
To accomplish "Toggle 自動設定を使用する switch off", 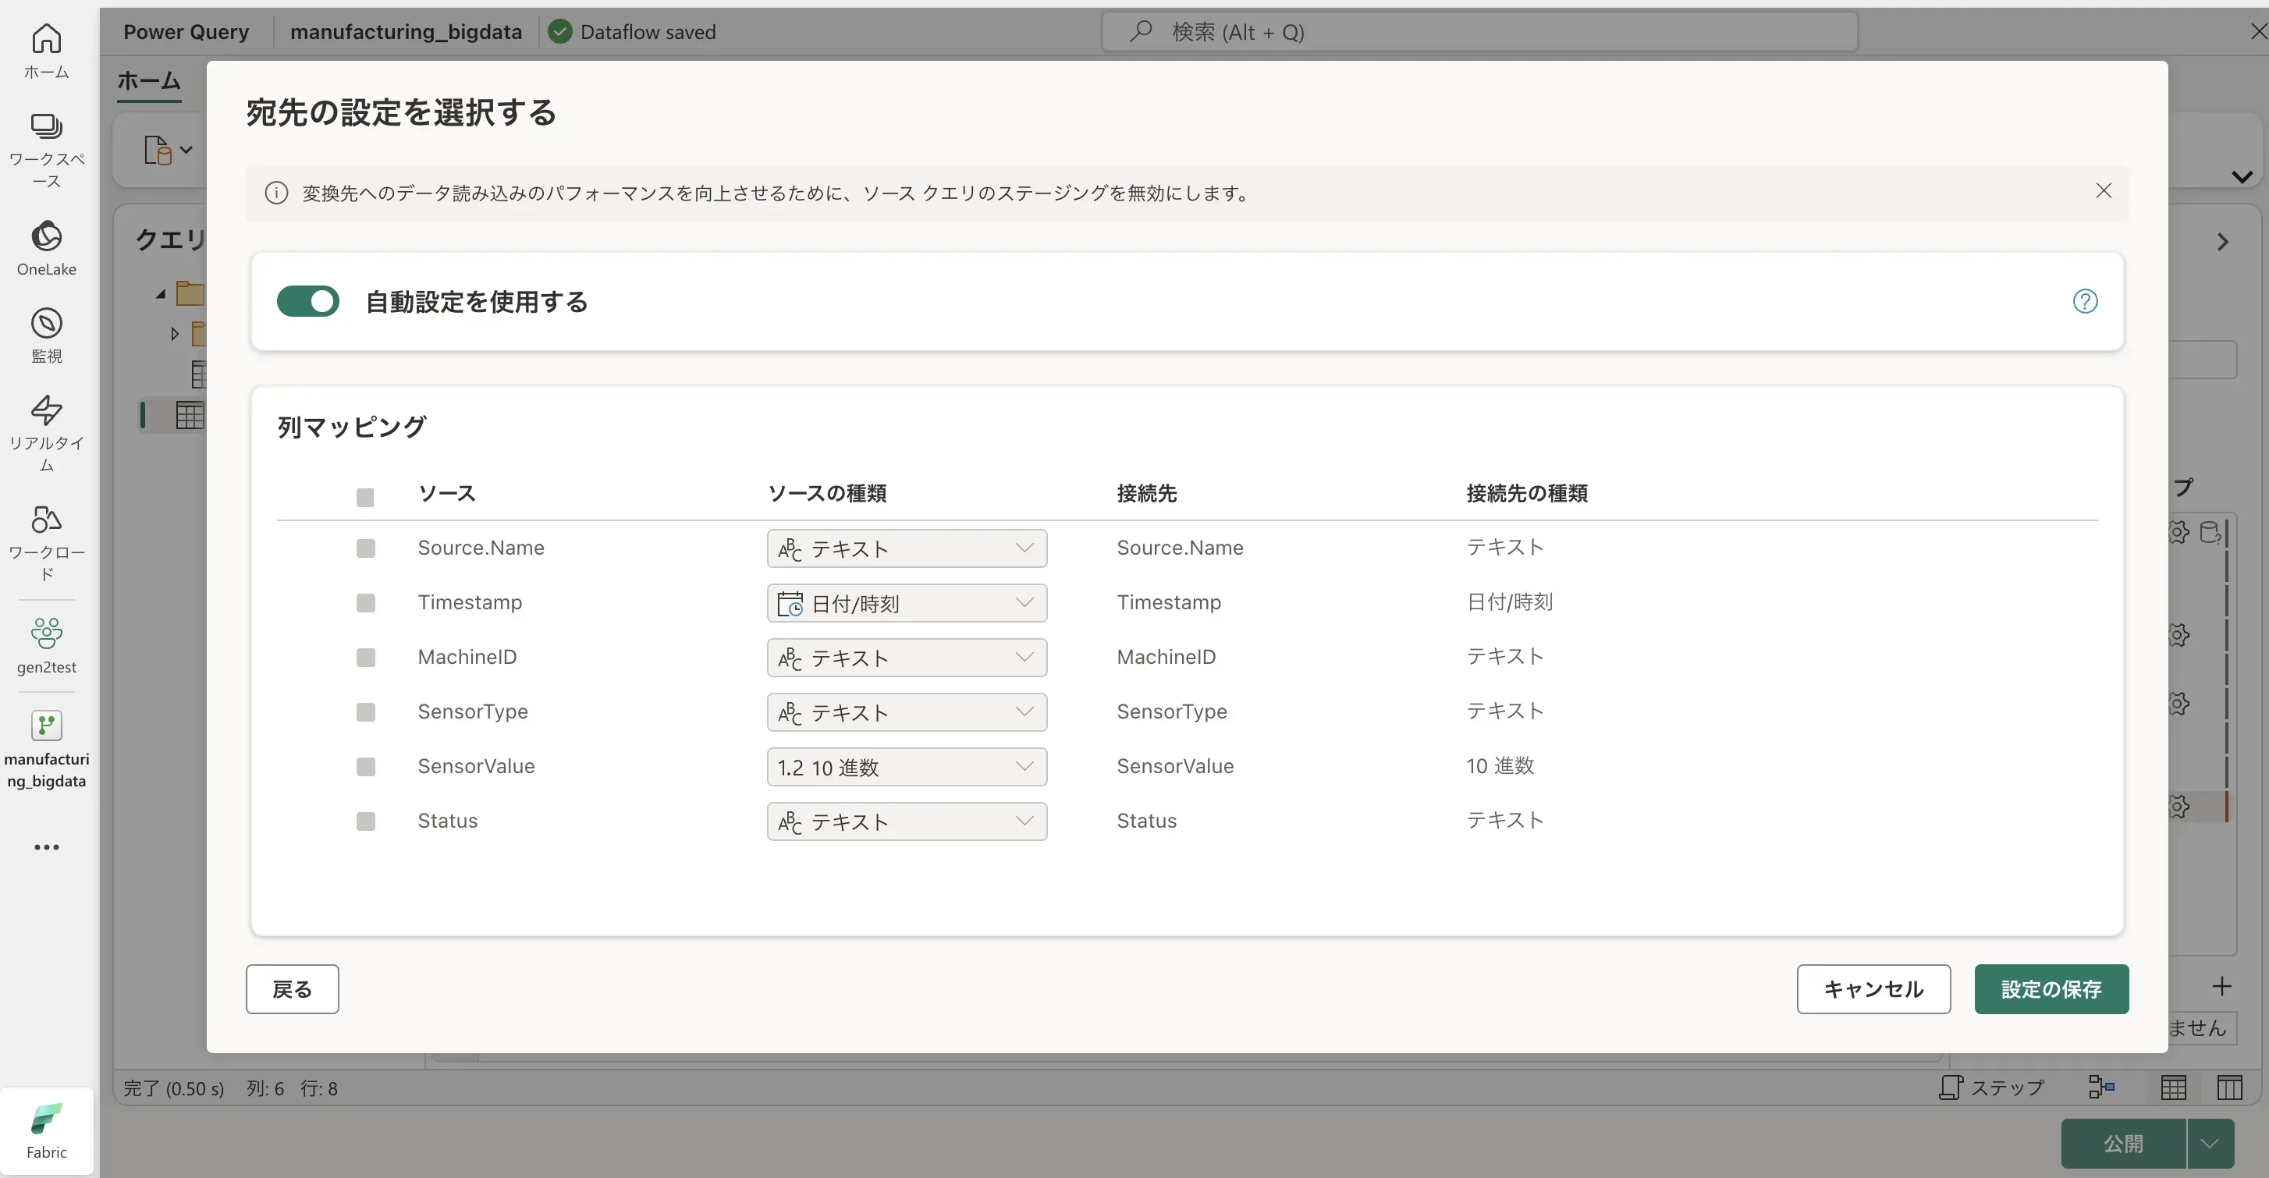I will (x=307, y=301).
